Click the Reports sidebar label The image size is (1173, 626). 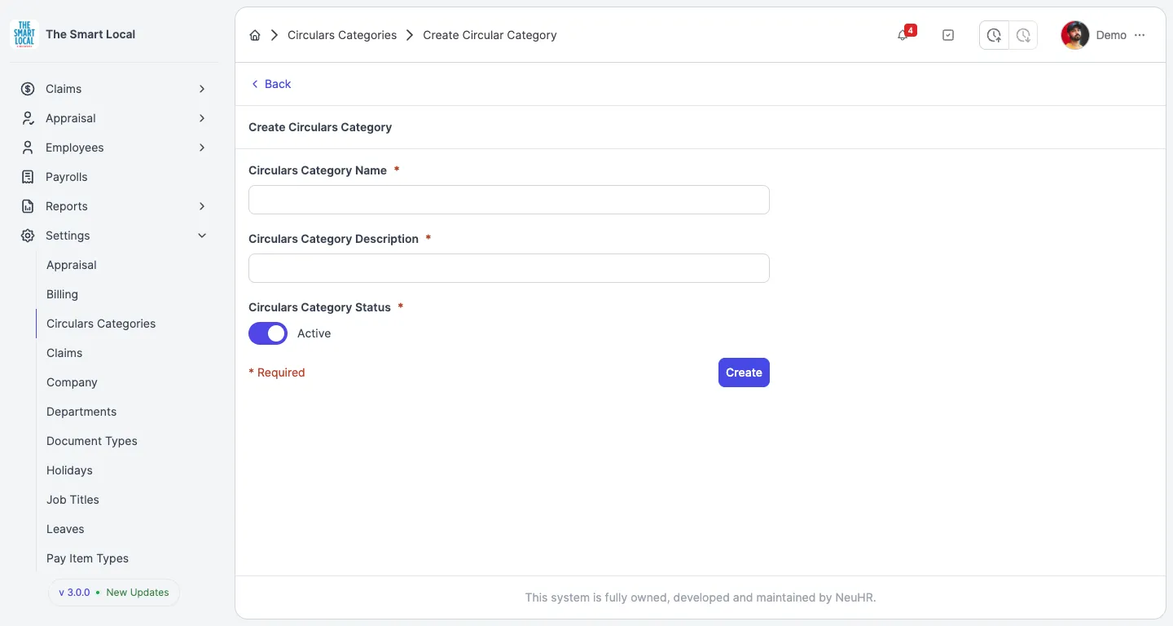pyautogui.click(x=67, y=206)
